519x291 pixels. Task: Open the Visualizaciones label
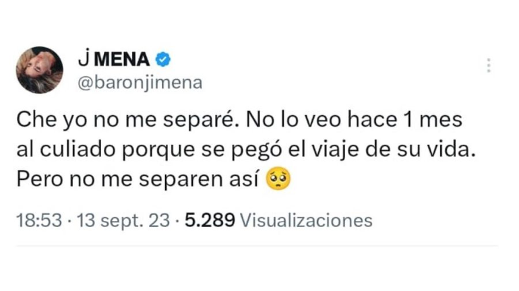(306, 220)
